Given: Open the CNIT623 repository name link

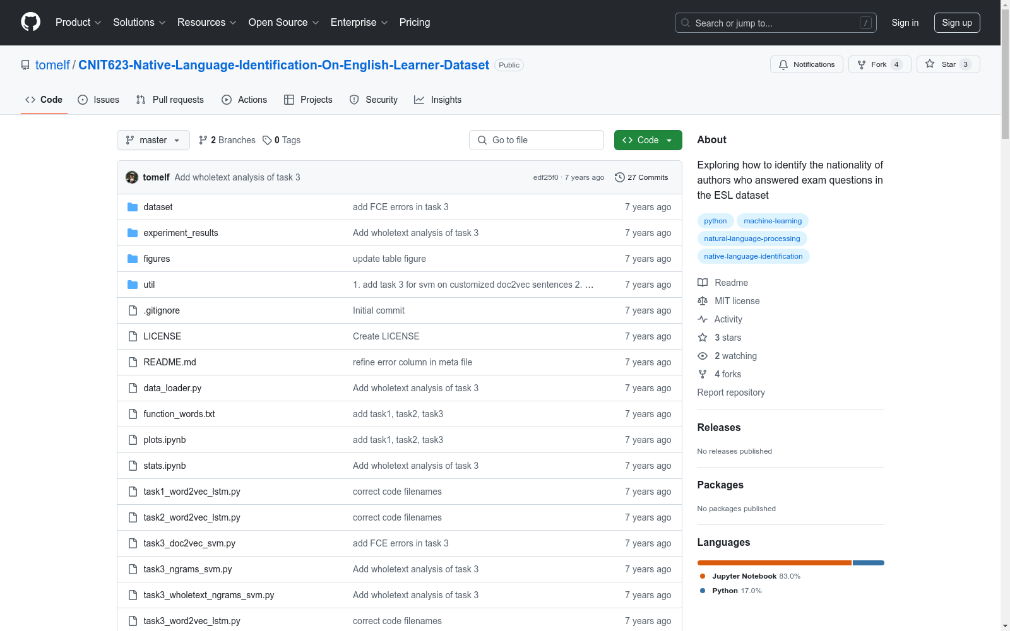Looking at the screenshot, I should [283, 65].
